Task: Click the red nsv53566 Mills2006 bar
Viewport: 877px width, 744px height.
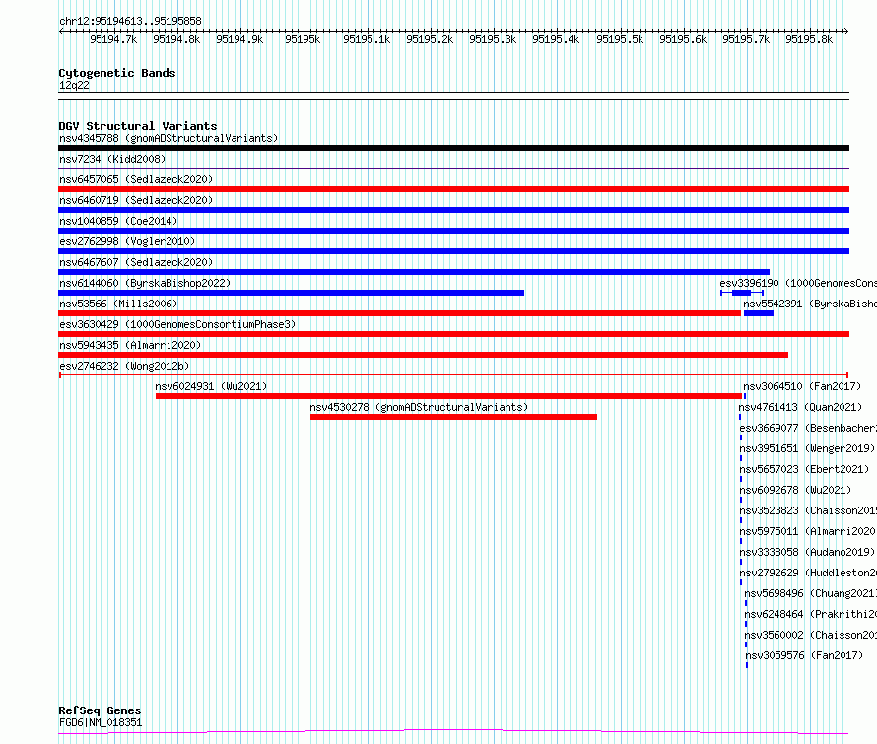Action: 399,313
